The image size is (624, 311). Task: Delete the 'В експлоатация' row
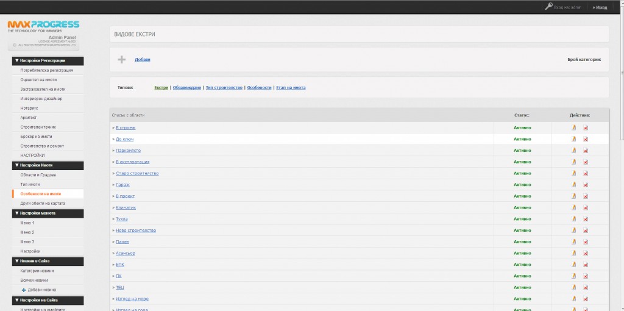pyautogui.click(x=586, y=162)
